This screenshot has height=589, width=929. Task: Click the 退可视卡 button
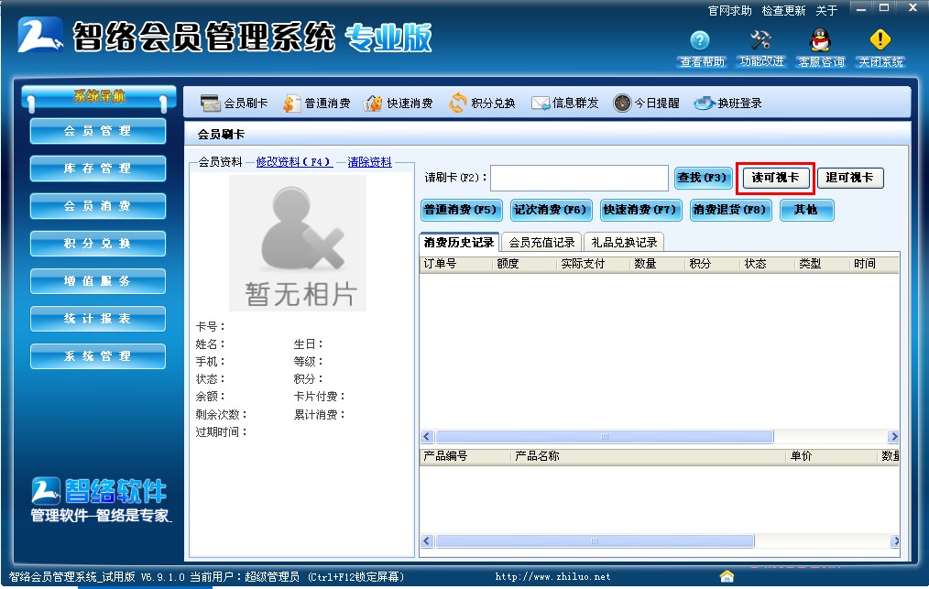[x=849, y=178]
